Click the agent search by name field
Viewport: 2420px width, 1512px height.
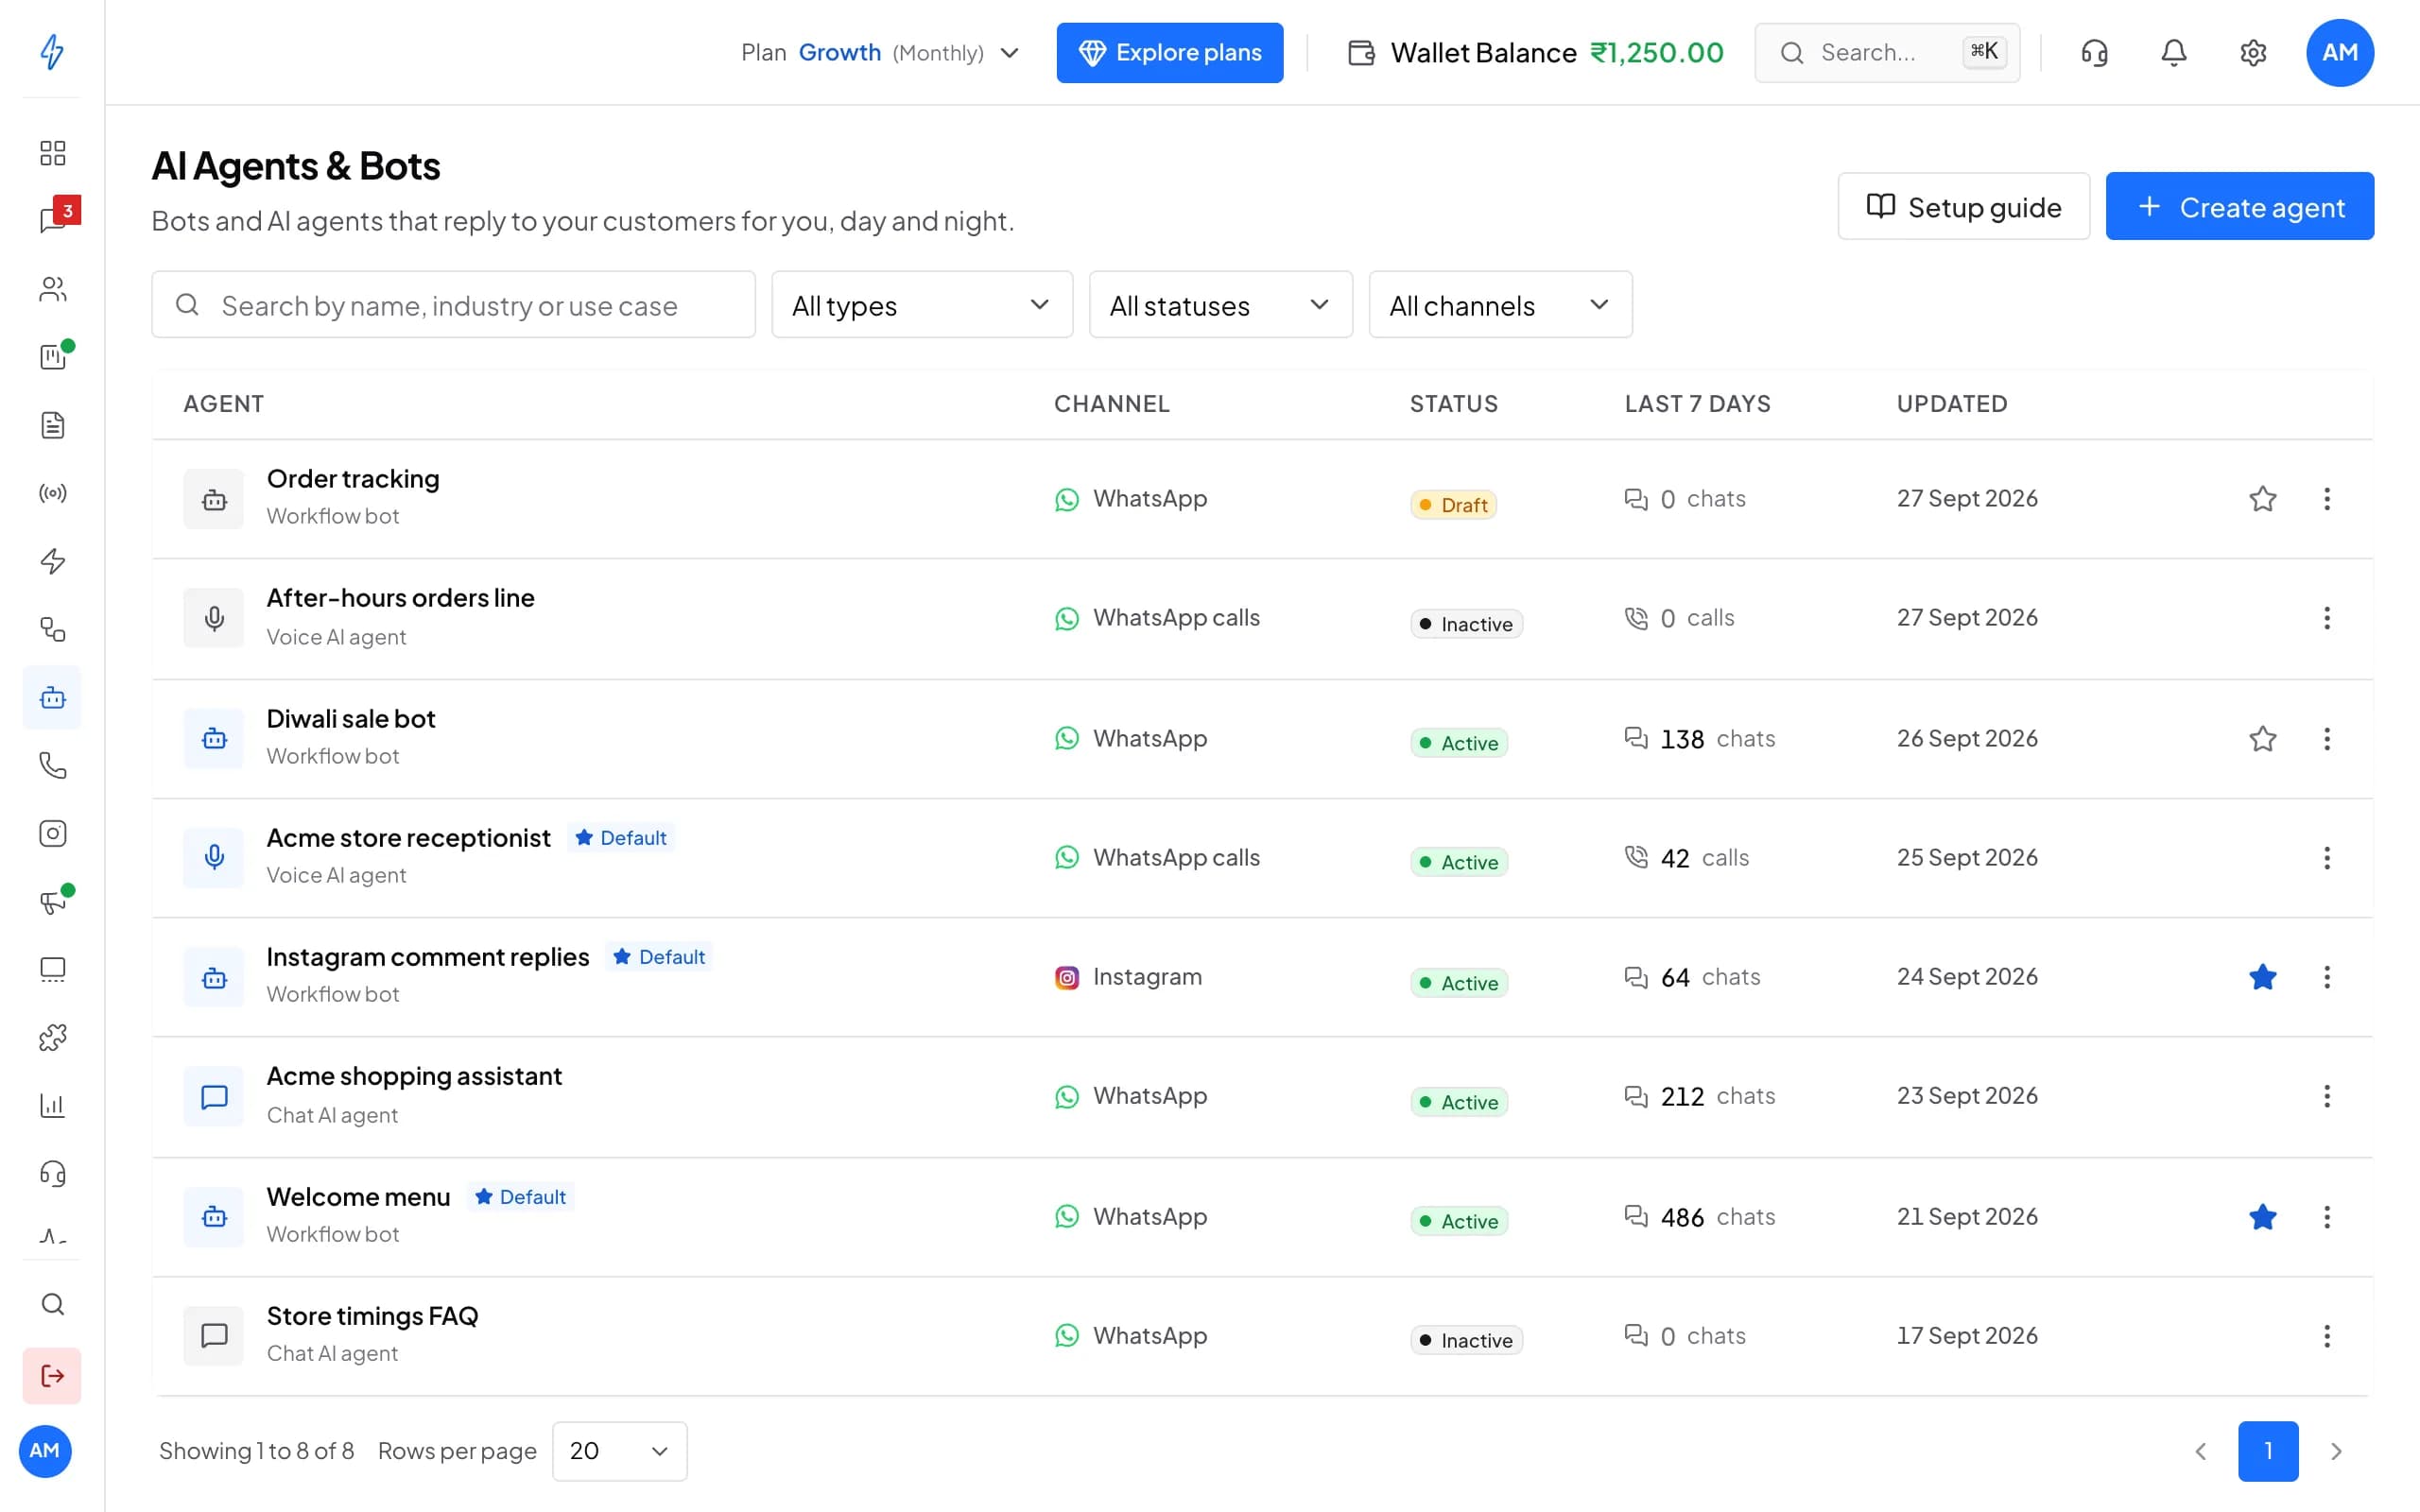point(453,305)
